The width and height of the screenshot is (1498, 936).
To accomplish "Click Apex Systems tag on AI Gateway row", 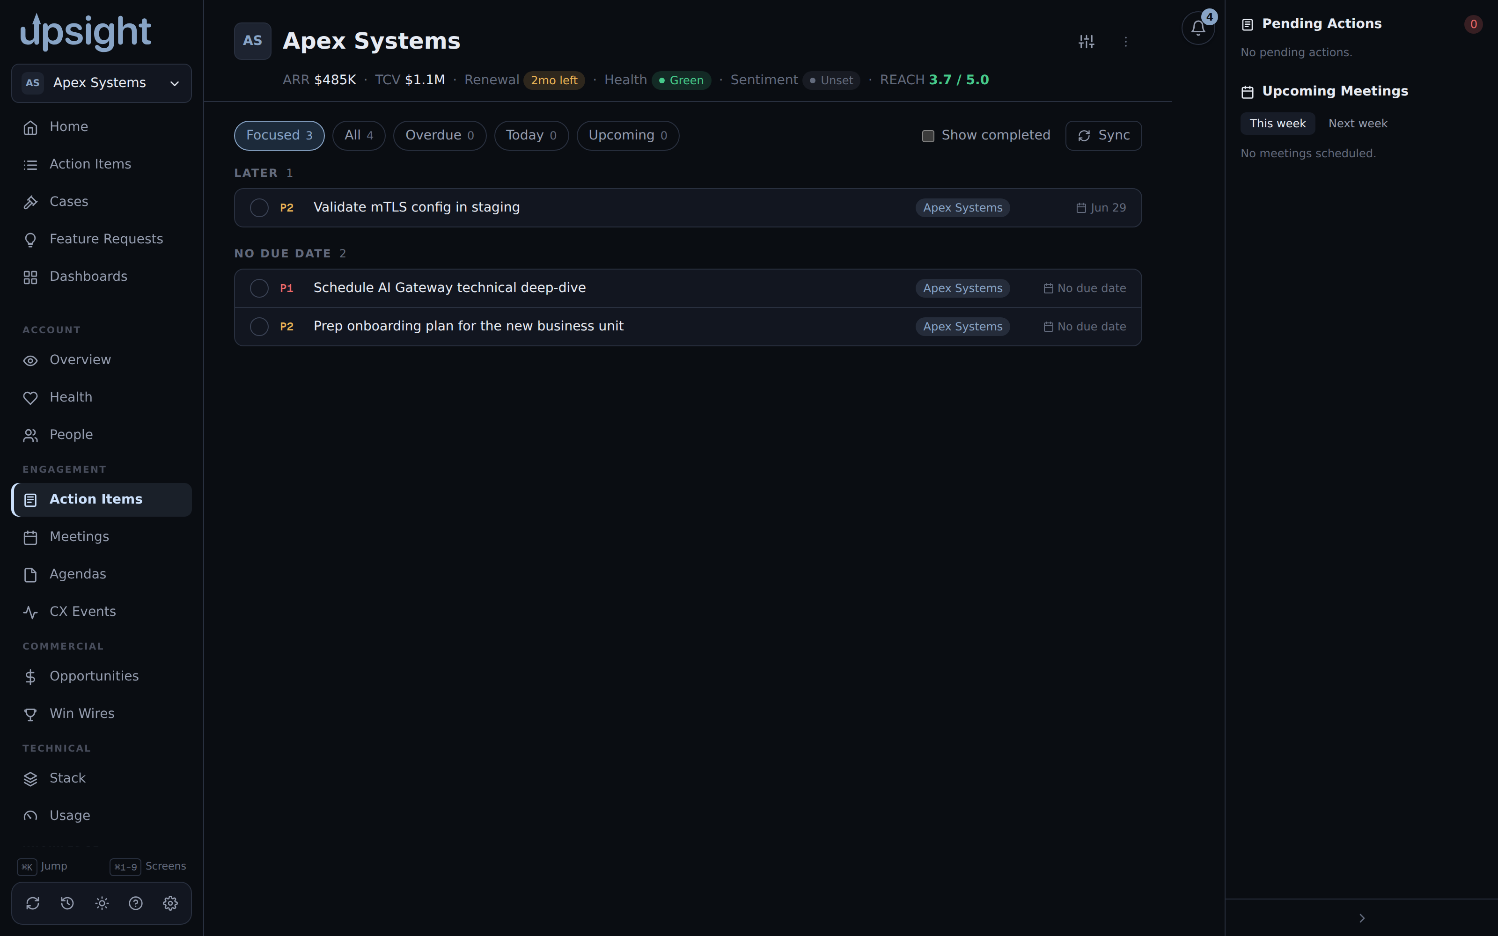I will click(962, 288).
